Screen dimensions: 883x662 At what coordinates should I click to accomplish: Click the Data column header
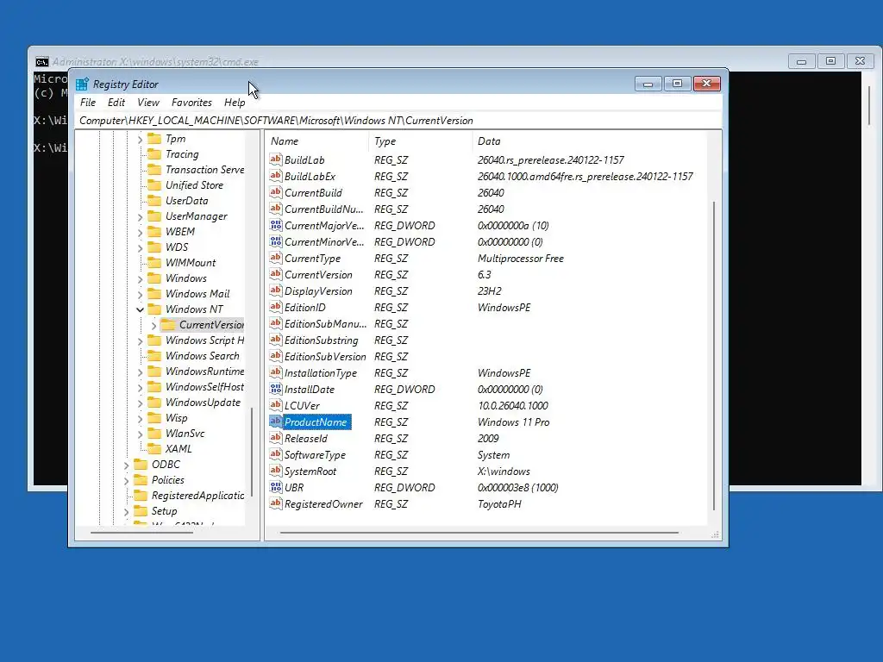click(589, 141)
